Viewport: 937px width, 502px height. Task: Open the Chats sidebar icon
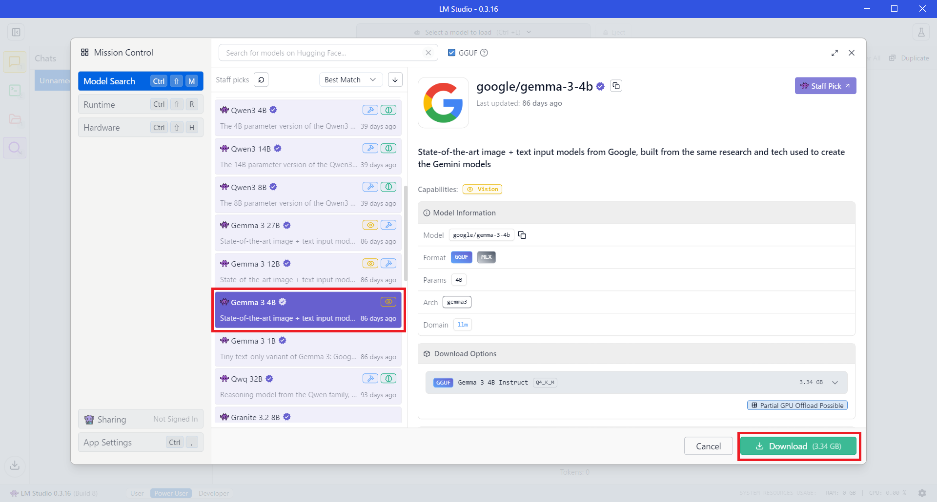15,62
